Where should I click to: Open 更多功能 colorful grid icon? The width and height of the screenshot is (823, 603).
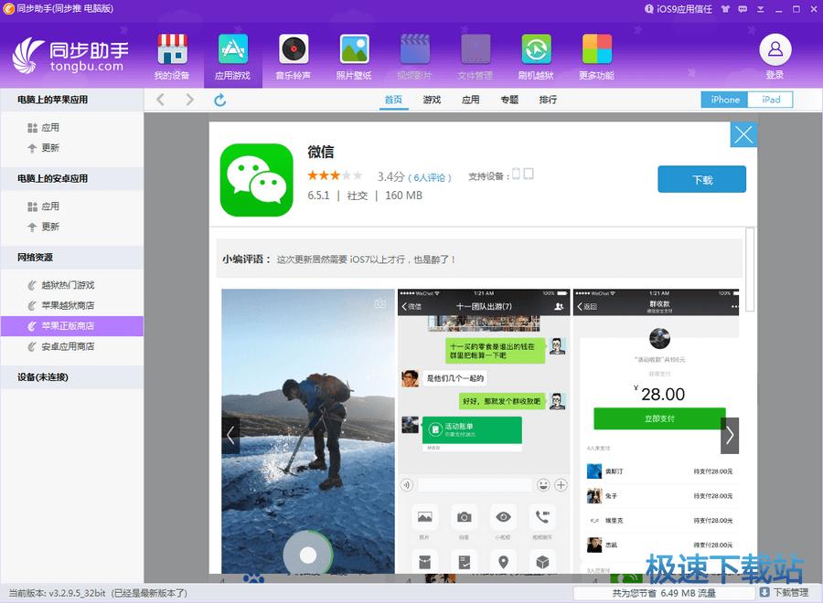pos(596,56)
